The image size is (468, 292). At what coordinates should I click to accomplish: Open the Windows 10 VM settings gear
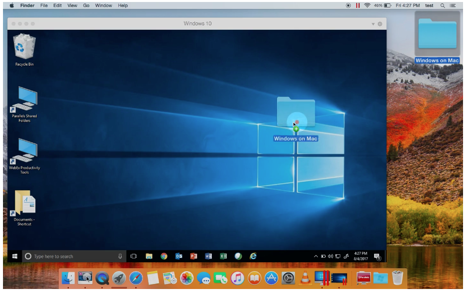click(380, 24)
